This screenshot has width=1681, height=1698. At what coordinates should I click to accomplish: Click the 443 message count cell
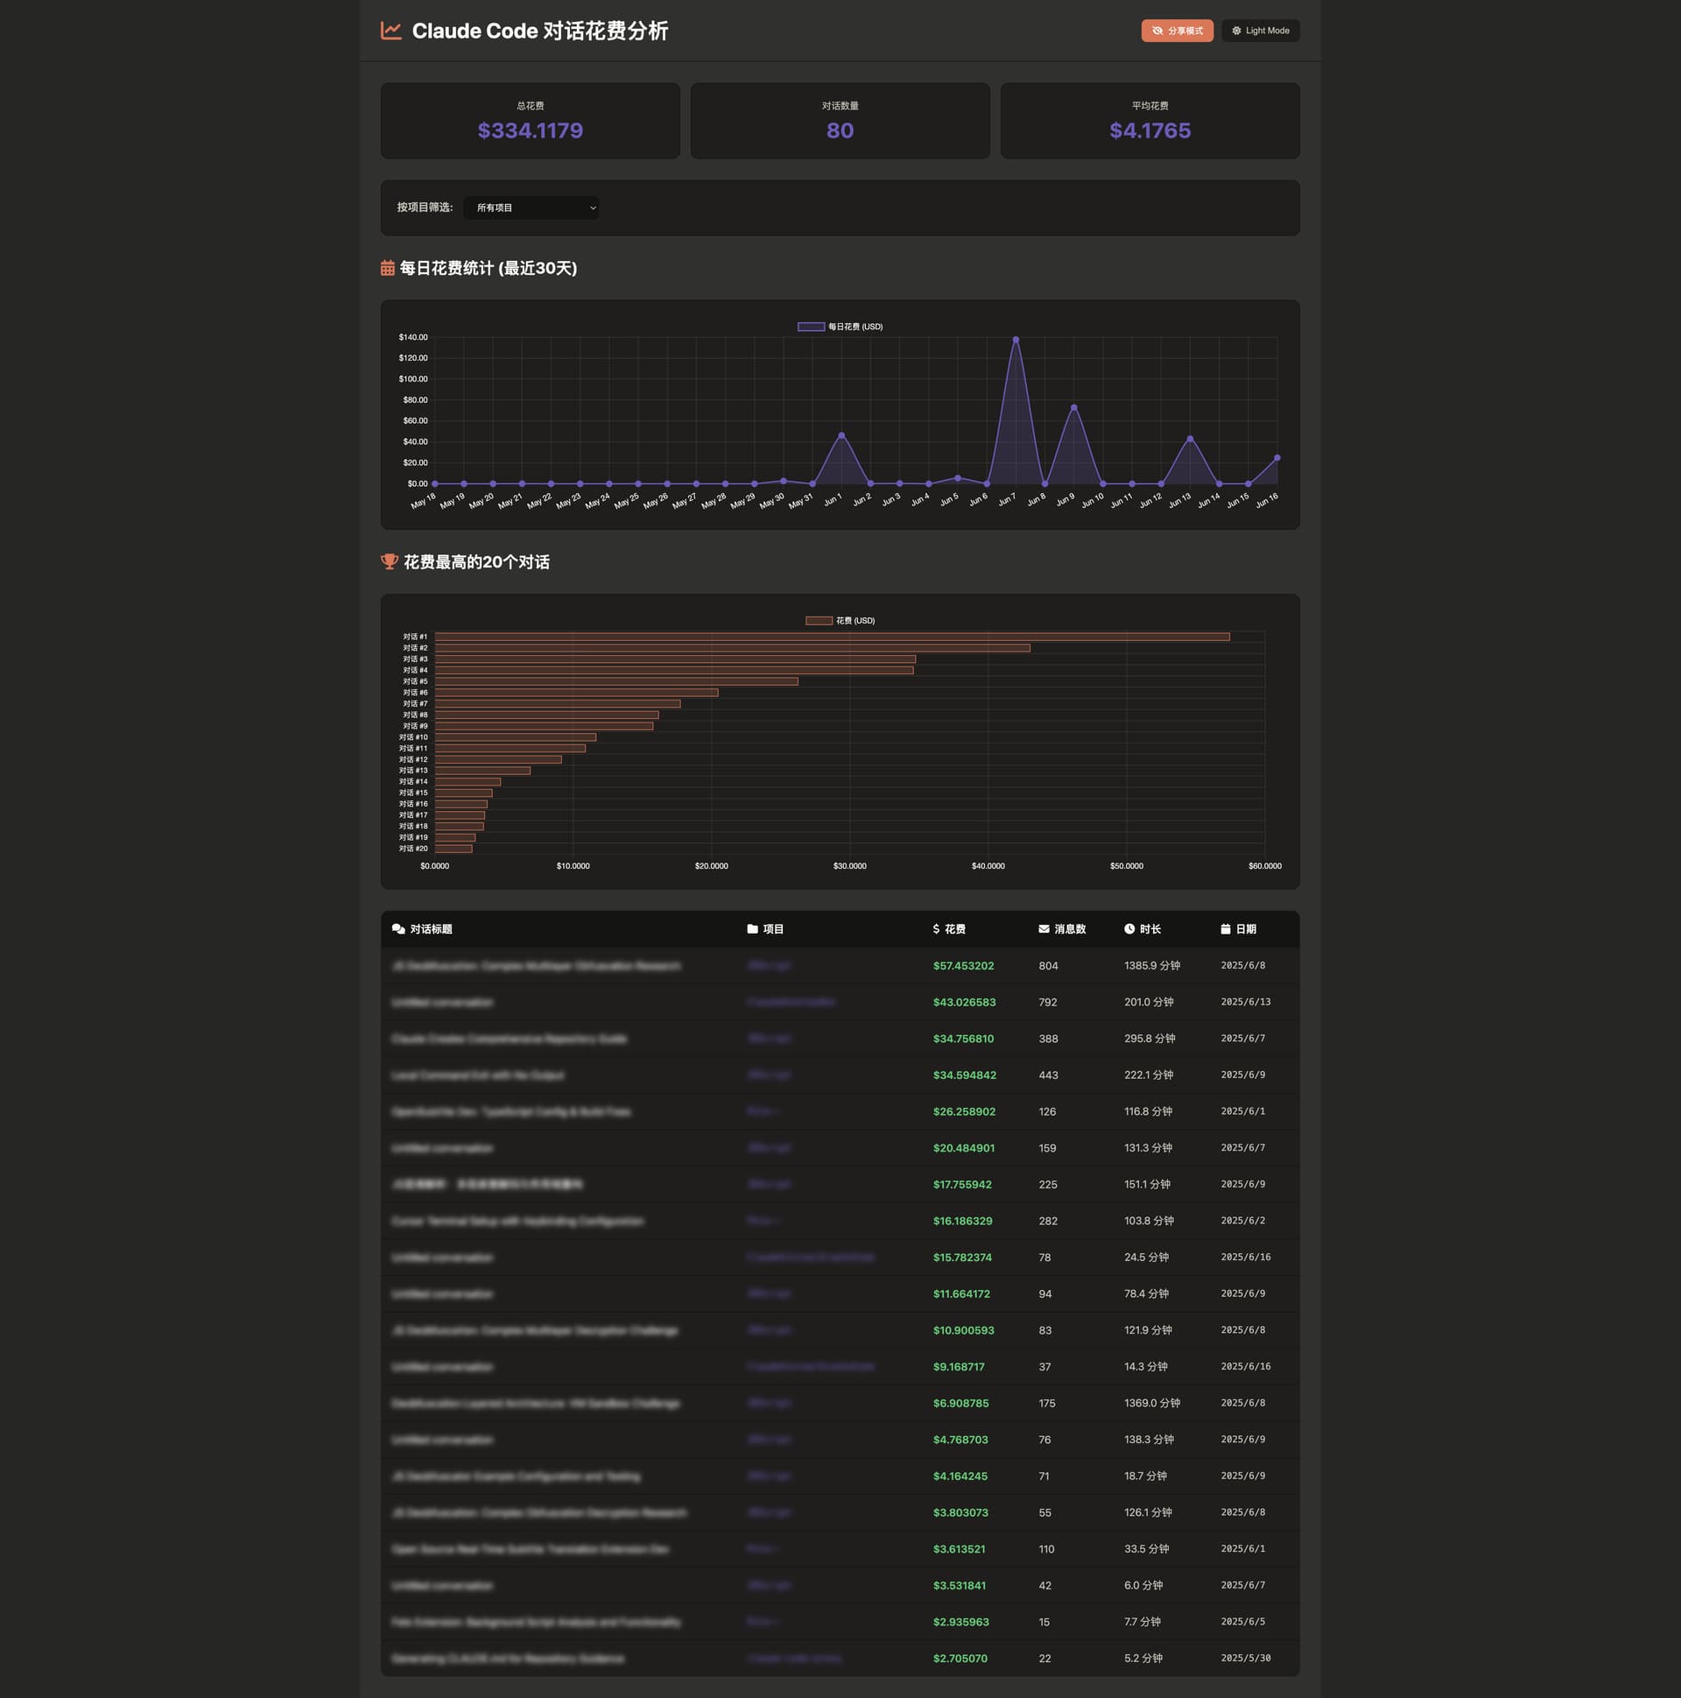point(1047,1074)
